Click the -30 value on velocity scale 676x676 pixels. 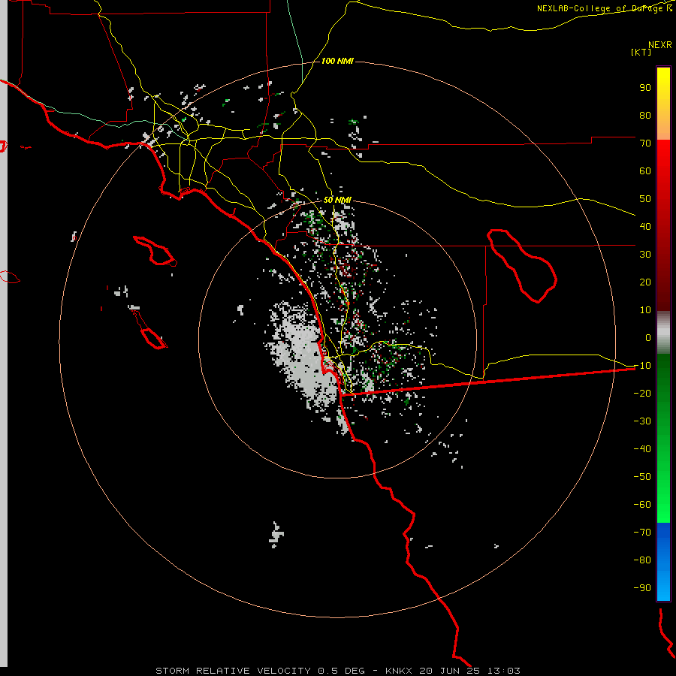click(x=642, y=421)
